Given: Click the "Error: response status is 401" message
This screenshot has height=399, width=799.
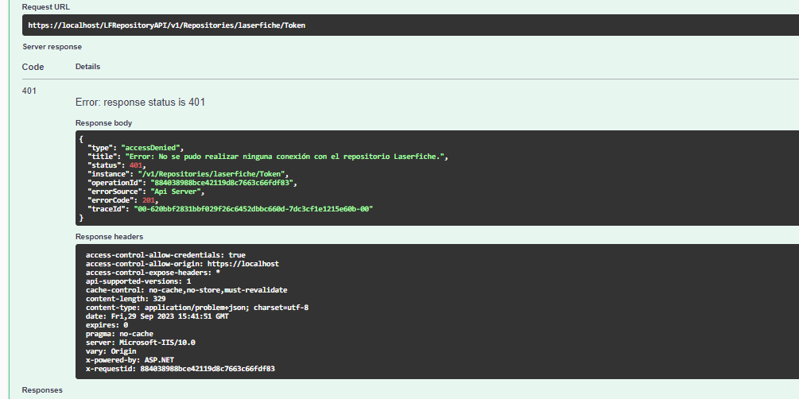Looking at the screenshot, I should (x=140, y=103).
